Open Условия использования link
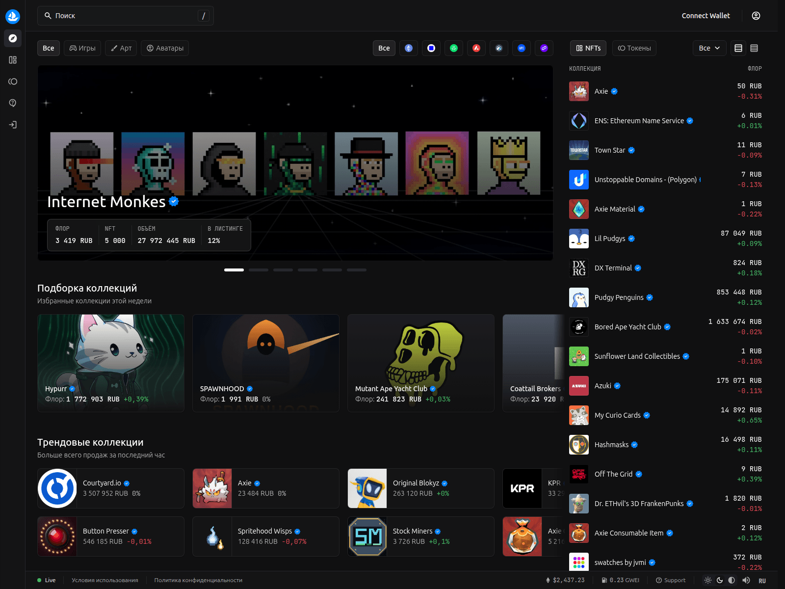The height and width of the screenshot is (589, 785). point(105,580)
